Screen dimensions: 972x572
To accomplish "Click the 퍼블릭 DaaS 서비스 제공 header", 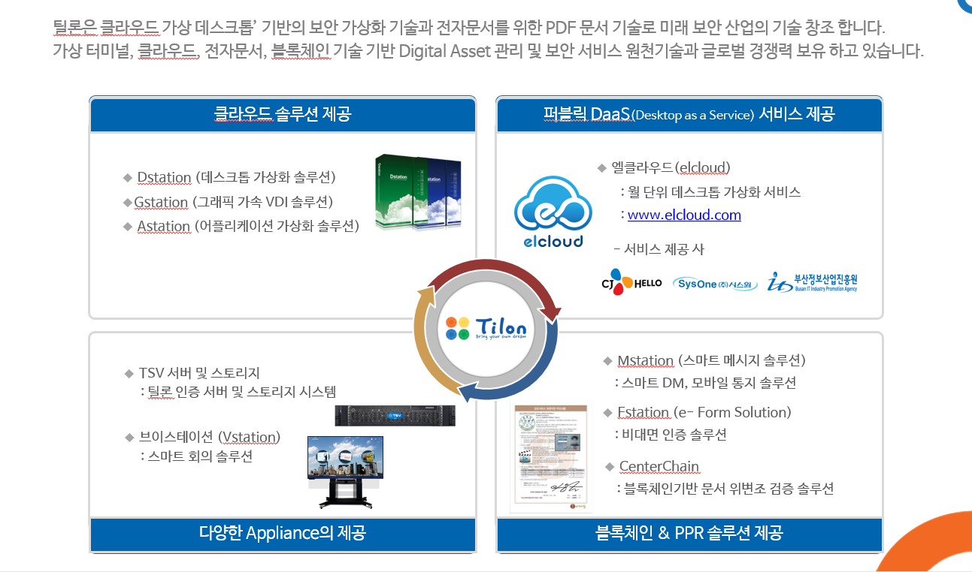I will [x=689, y=115].
